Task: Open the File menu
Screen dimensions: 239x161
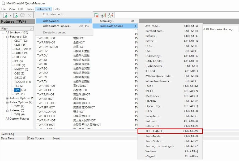Action: click(x=3, y=9)
